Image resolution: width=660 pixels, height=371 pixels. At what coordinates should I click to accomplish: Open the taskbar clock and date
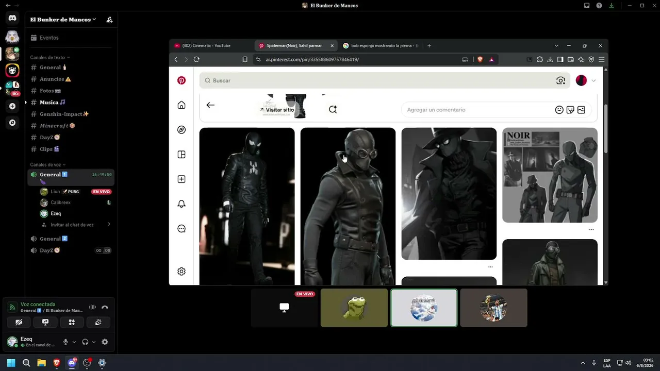(645, 363)
